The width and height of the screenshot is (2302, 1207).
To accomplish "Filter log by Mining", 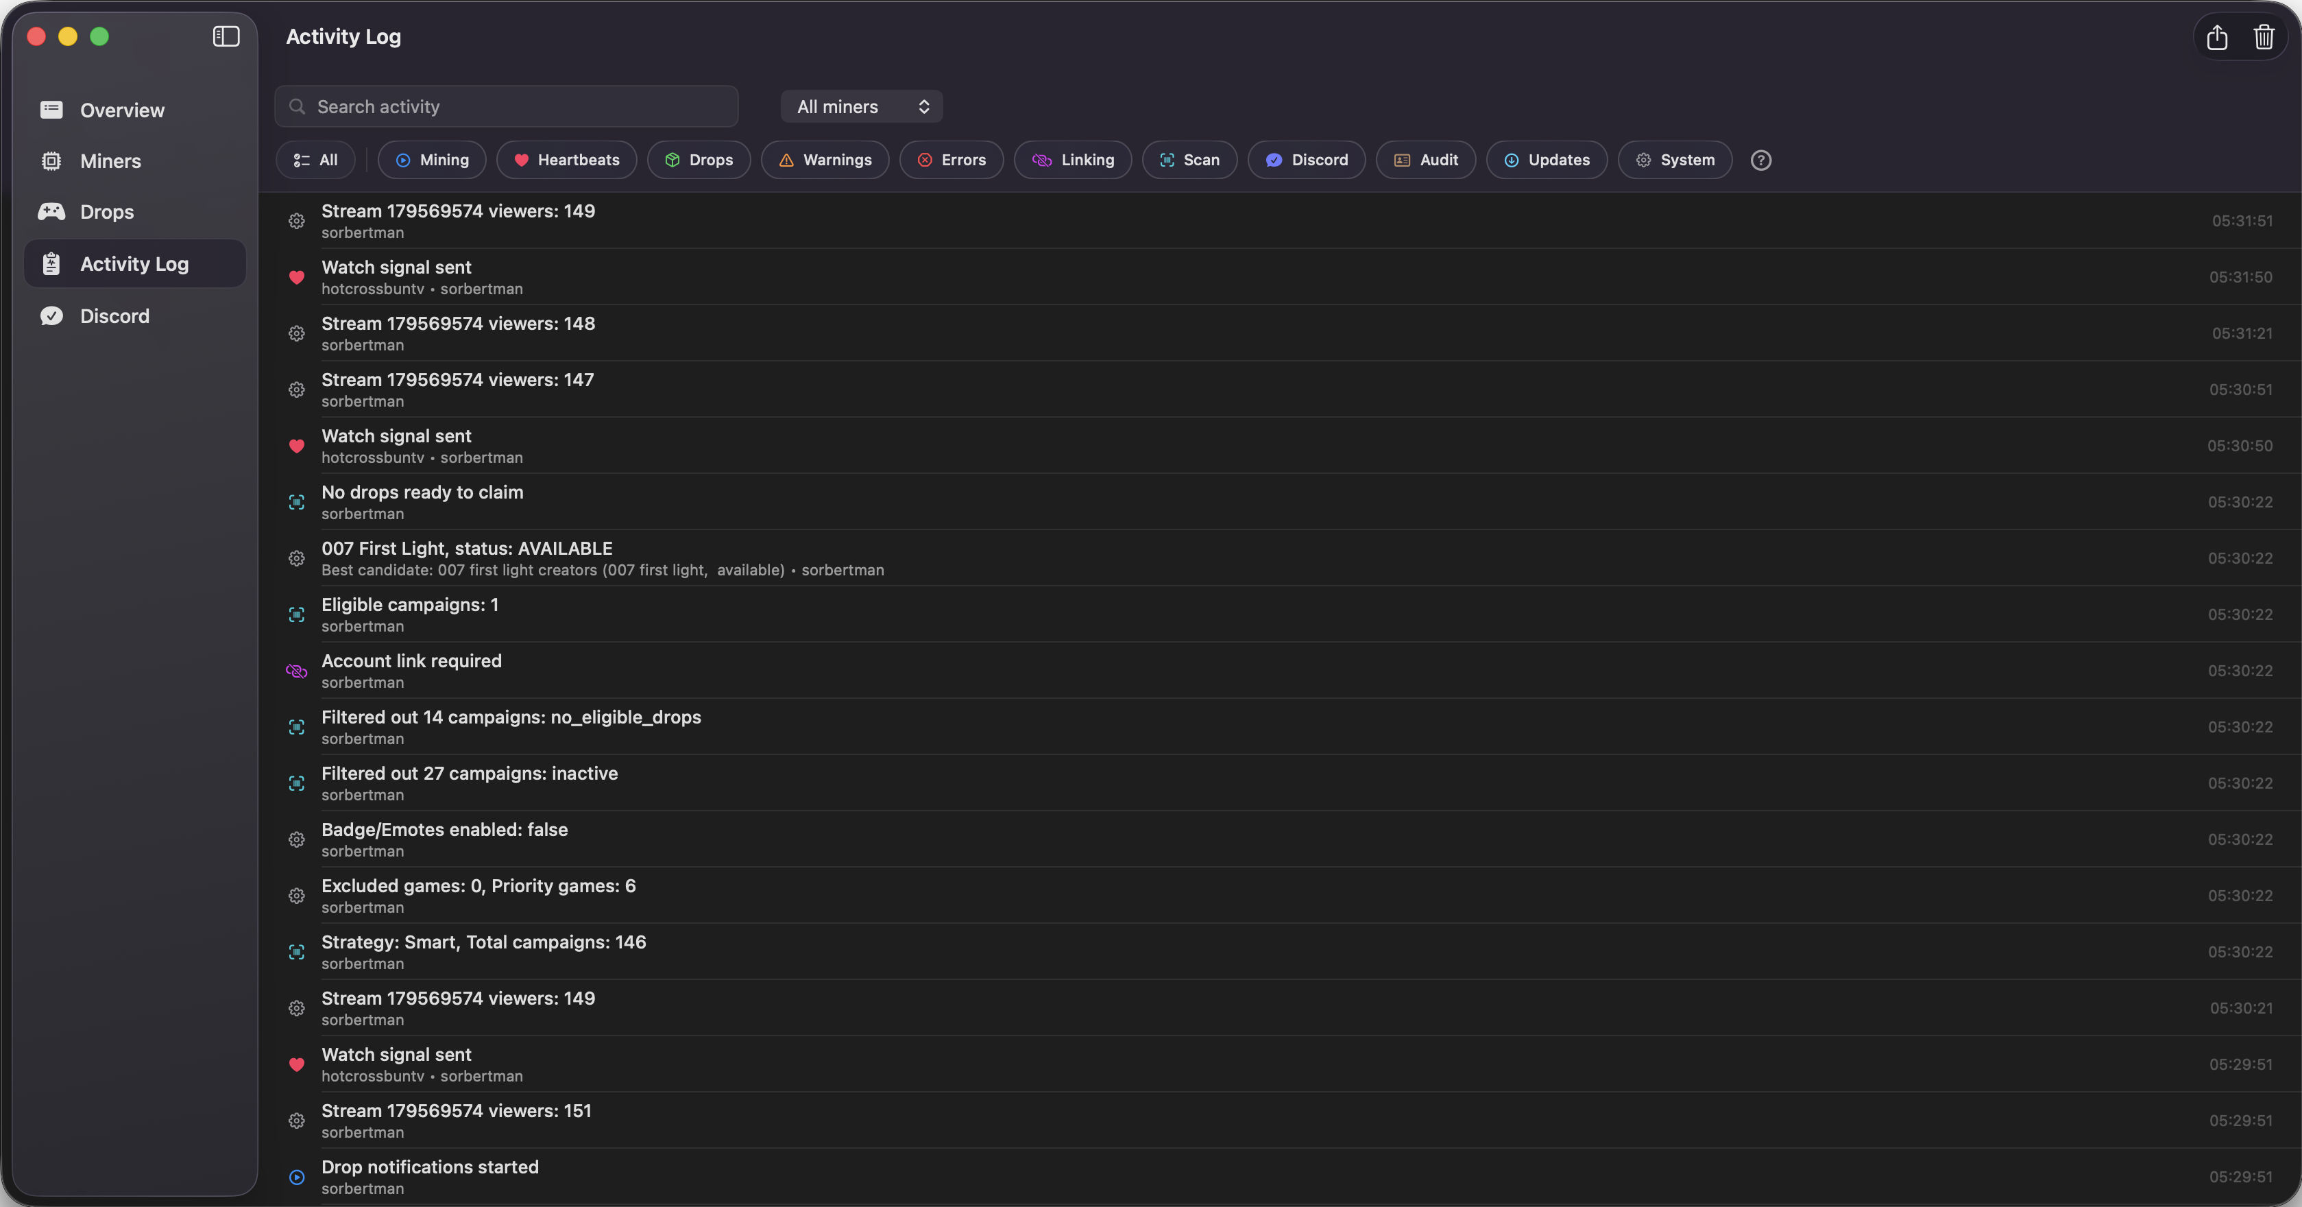I will coord(432,160).
